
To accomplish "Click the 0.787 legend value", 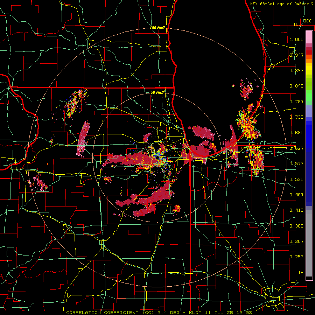I will (296, 101).
